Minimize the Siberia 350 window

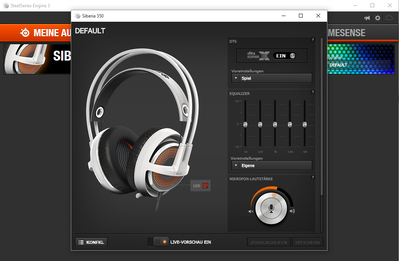pyautogui.click(x=284, y=16)
